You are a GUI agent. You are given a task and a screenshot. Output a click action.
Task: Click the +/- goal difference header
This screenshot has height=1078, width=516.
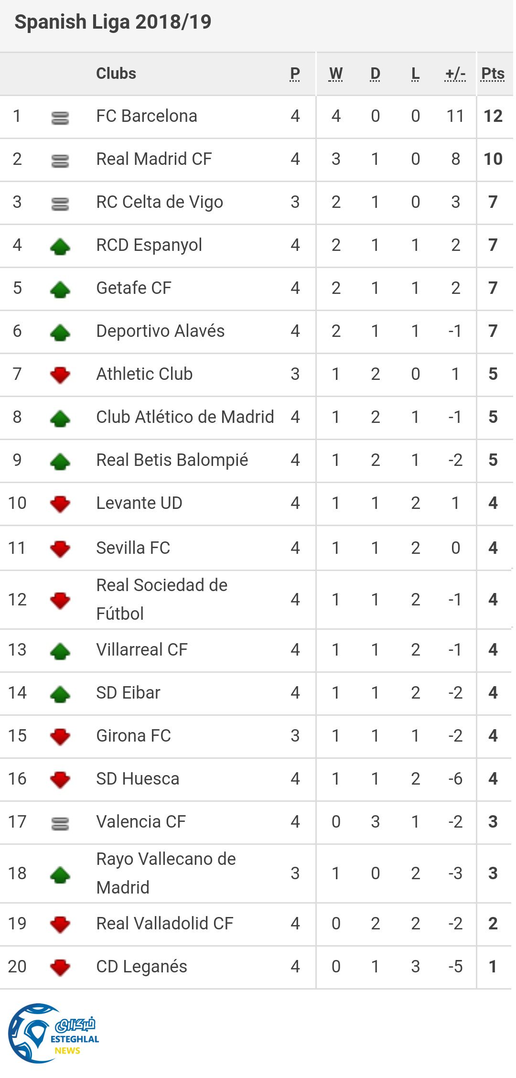pos(455,74)
